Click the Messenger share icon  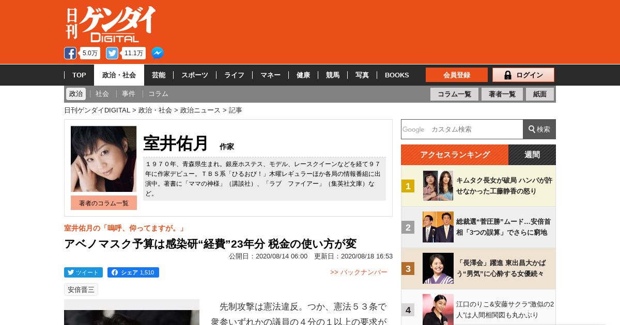(x=158, y=53)
